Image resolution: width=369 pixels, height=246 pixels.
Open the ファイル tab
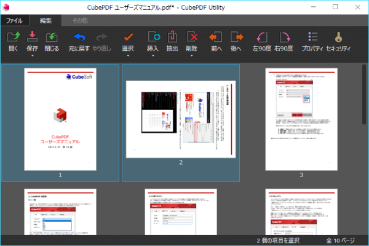point(14,20)
